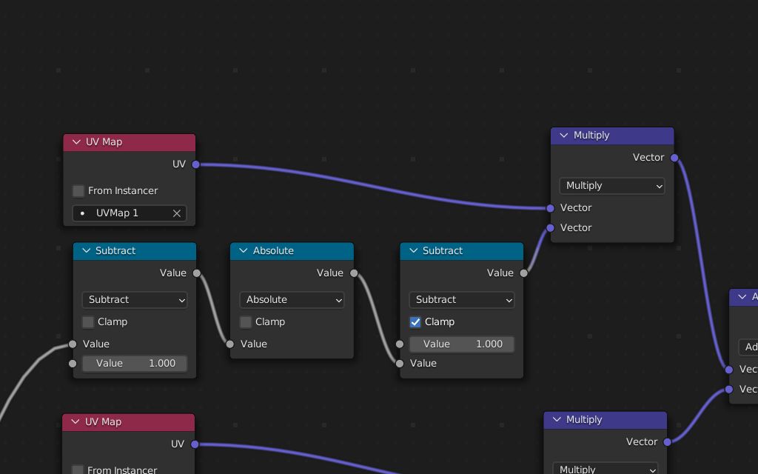Click the UVMap 1 name field
Viewport: 758px width, 474px height.
pos(130,213)
